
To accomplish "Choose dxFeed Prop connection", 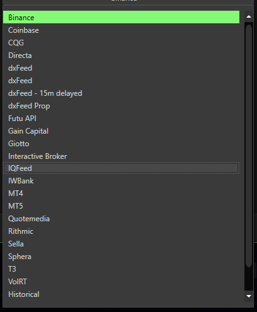I will coord(121,106).
